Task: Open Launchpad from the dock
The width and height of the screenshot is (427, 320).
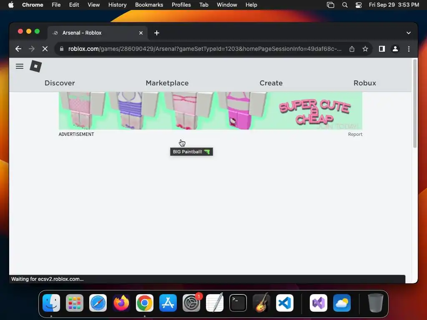Action: pos(75,303)
